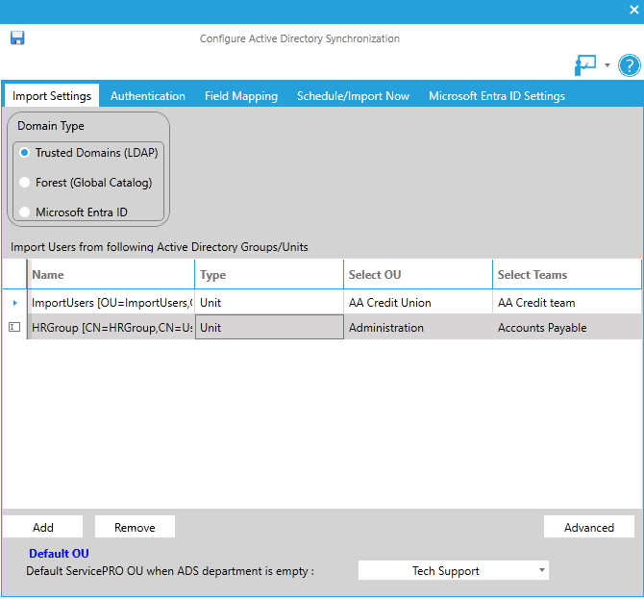This screenshot has height=599, width=644.
Task: Click the AA Credit Union OU cell
Action: coord(418,302)
